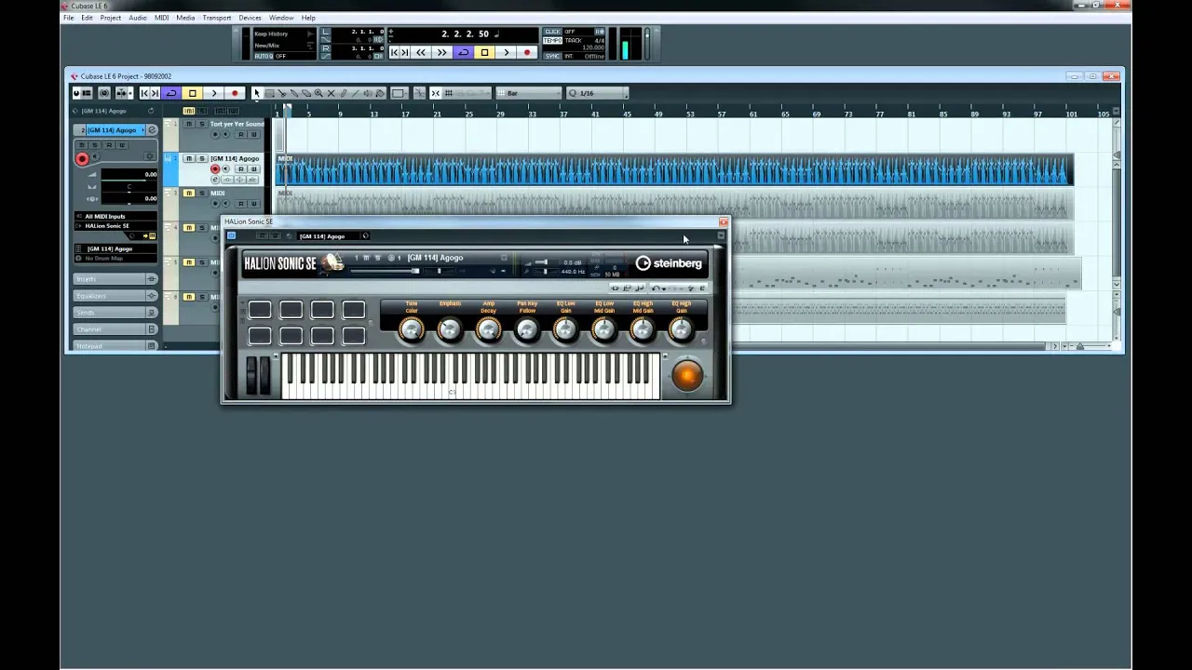Toggle Cycle loop in transport panel
The height and width of the screenshot is (670, 1192).
coord(463,53)
